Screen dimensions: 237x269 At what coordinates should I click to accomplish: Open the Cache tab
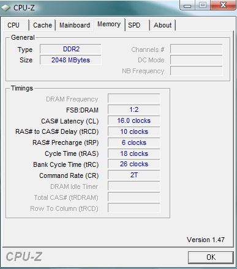[42, 25]
